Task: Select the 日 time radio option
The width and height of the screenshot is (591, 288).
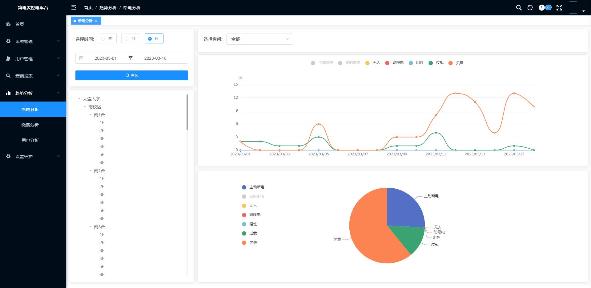Action: (154, 38)
